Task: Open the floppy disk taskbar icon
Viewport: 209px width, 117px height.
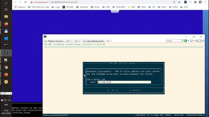Action: click(x=6, y=31)
